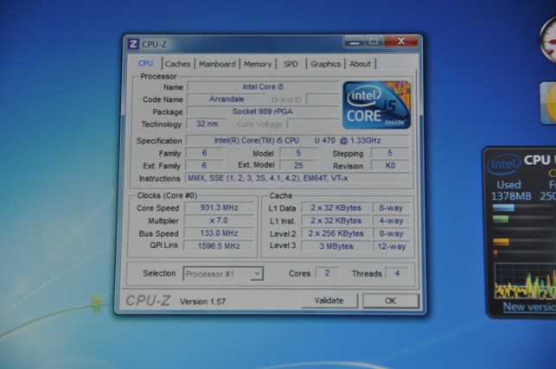Click the Validate button
Image resolution: width=556 pixels, height=369 pixels.
point(329,301)
